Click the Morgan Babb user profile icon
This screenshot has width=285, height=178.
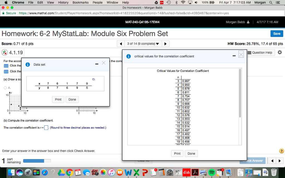click(x=248, y=22)
